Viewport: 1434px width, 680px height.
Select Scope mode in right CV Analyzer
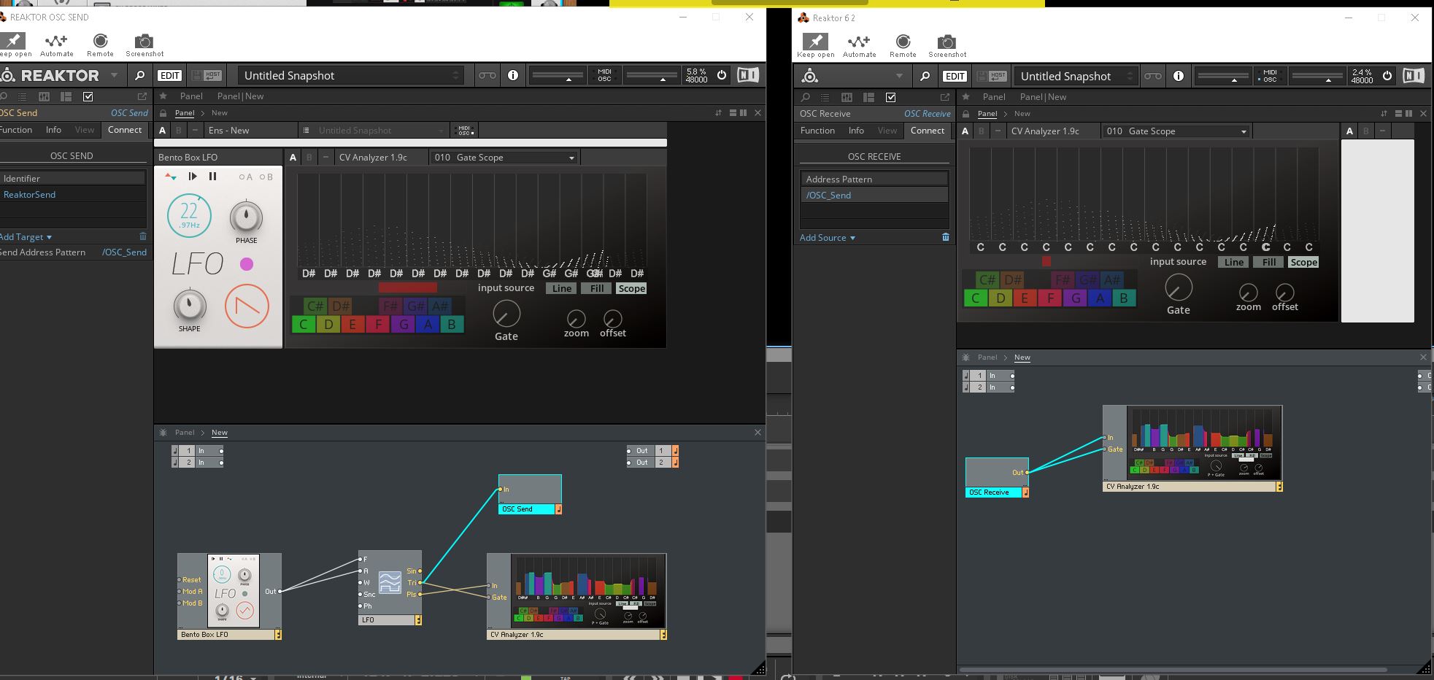click(x=1304, y=262)
